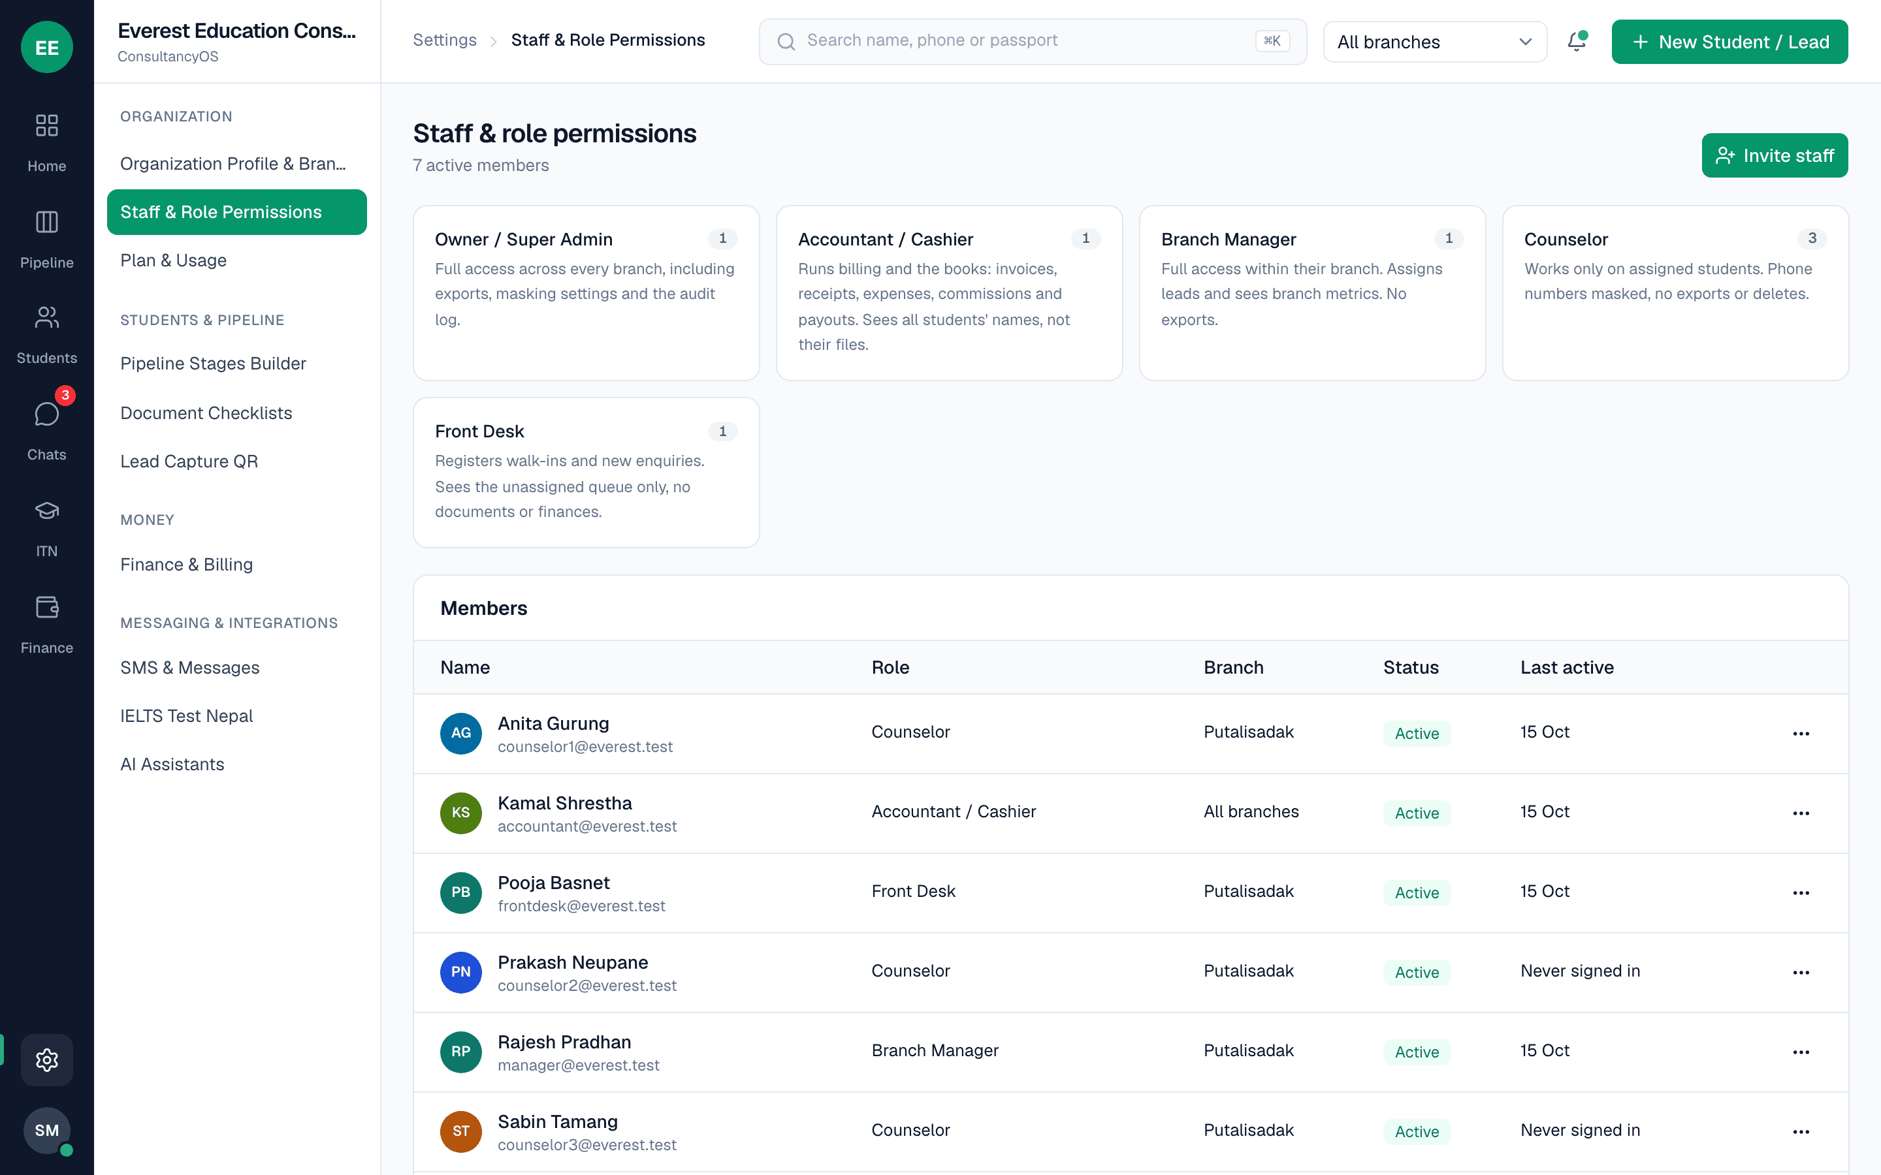Open actions menu for Prakash Neupane
This screenshot has height=1175, width=1881.
coord(1801,972)
